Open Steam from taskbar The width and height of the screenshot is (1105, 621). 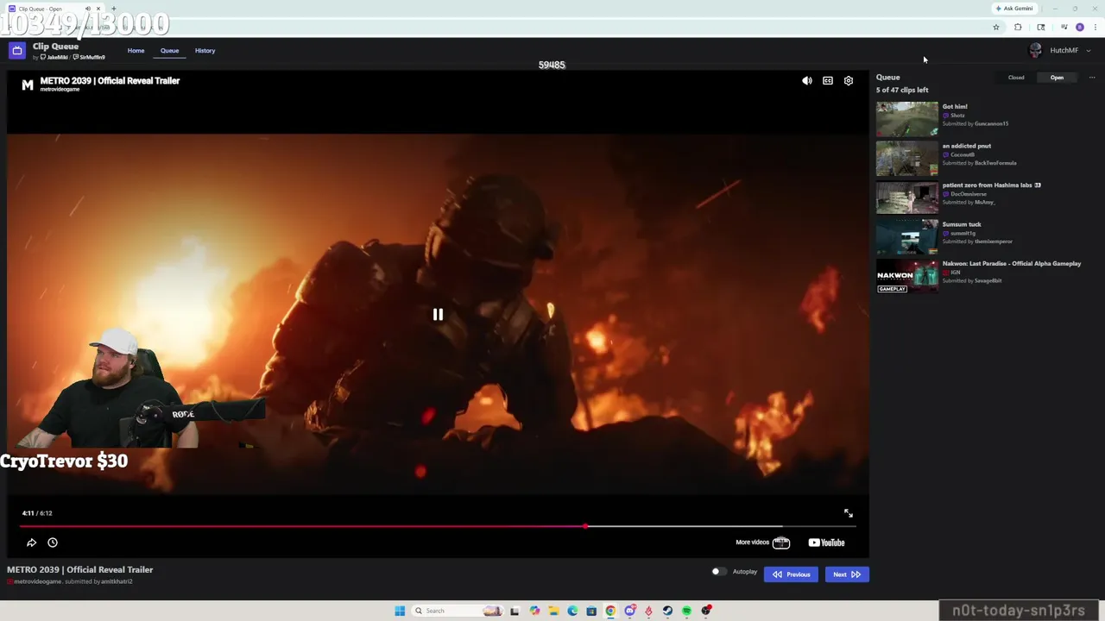click(667, 611)
